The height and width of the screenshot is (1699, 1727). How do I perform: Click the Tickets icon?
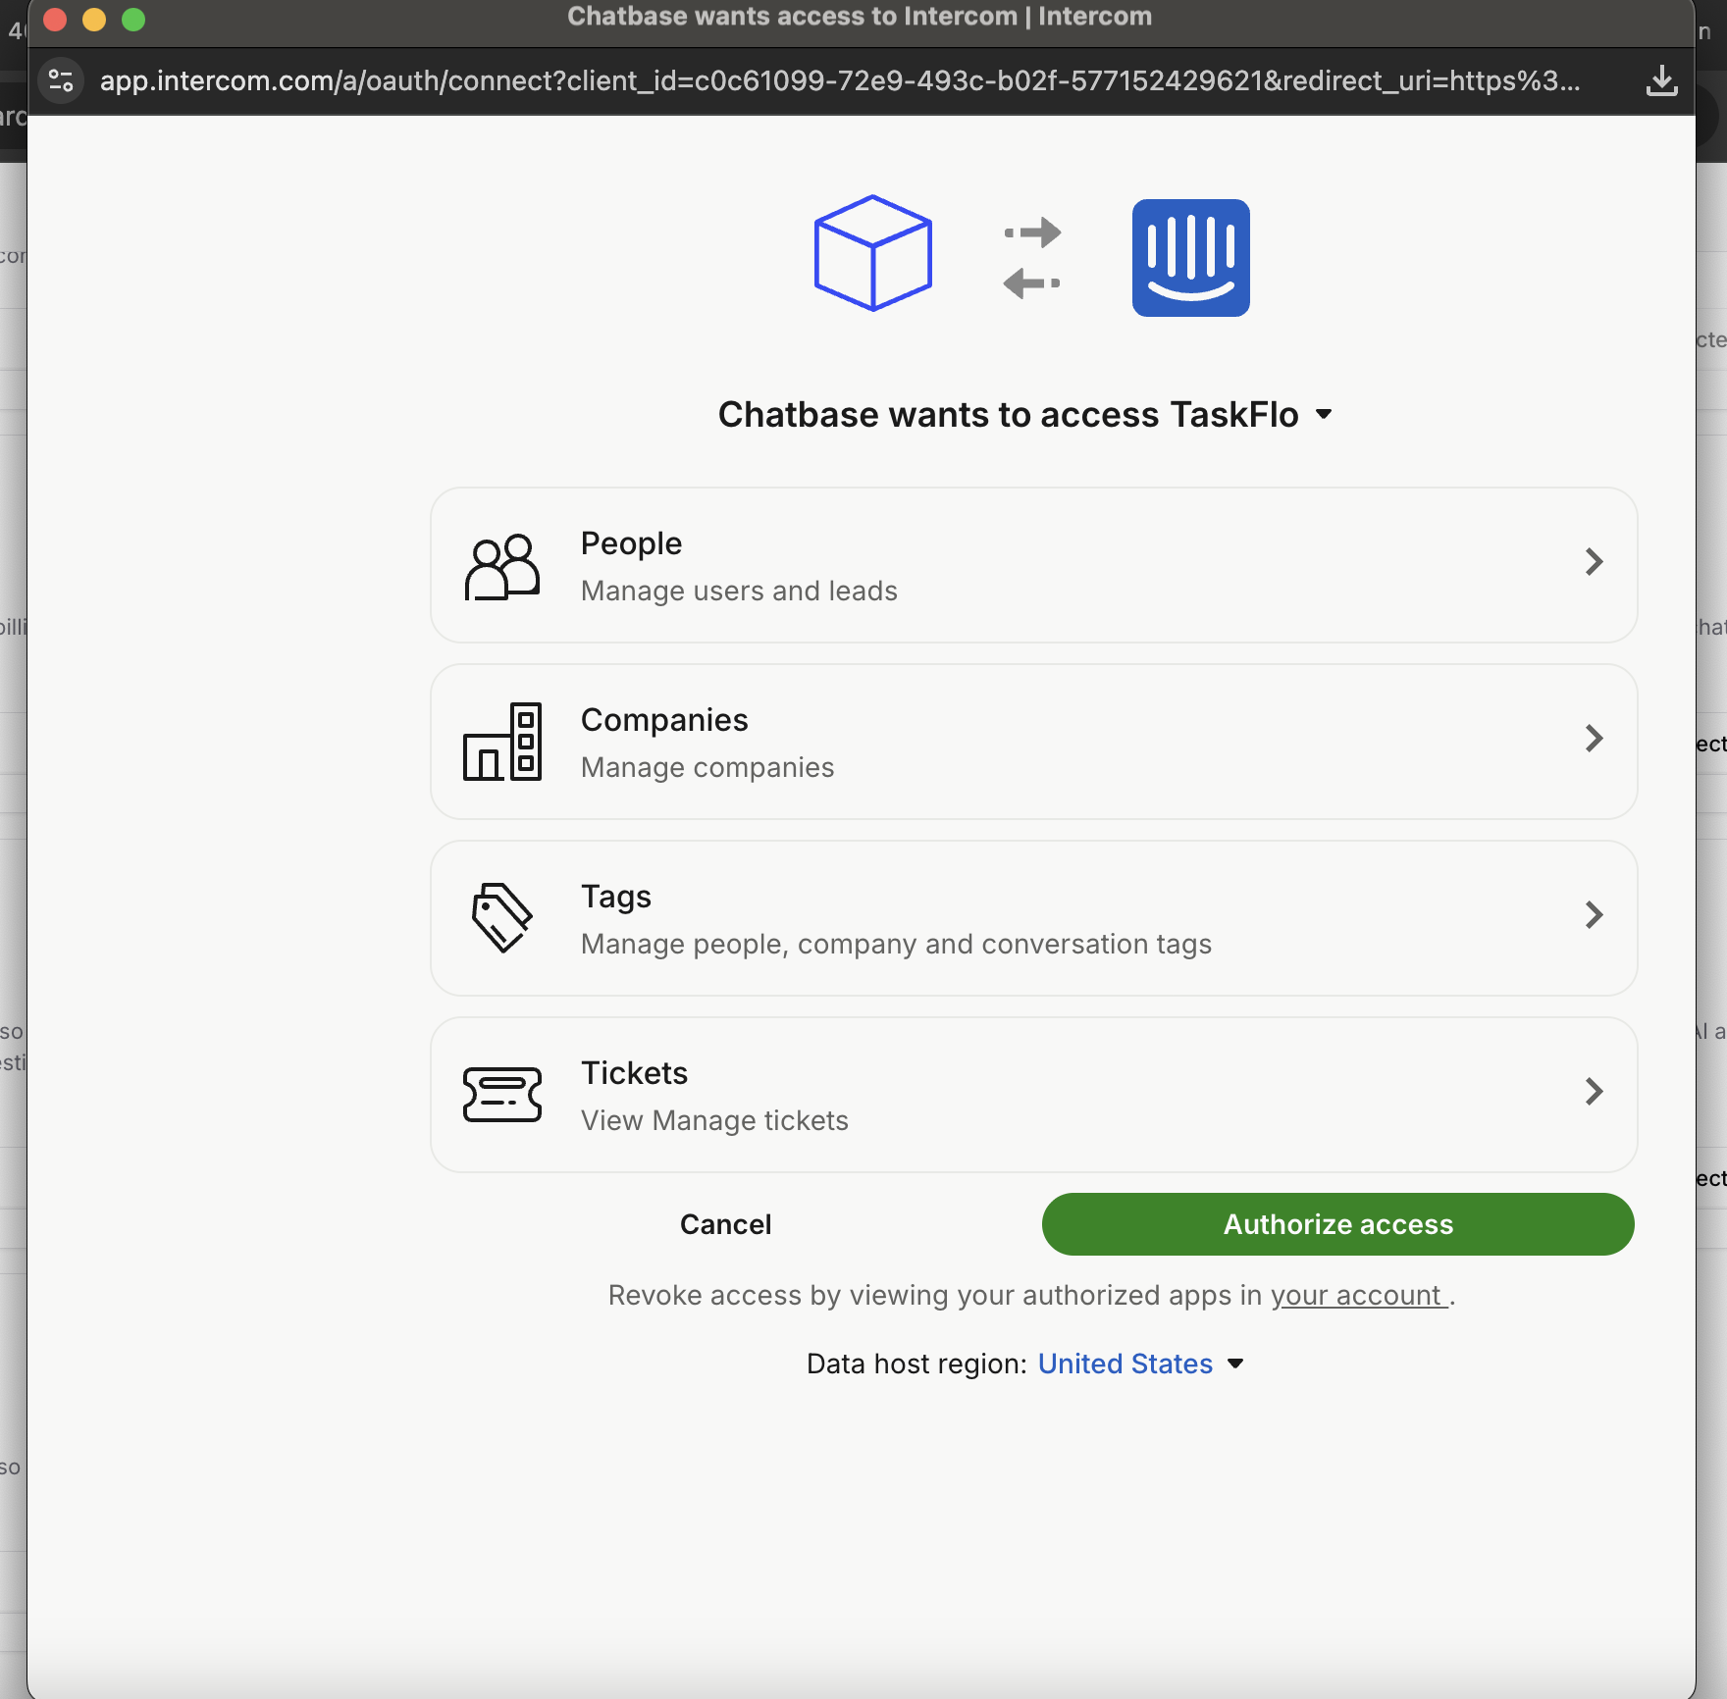point(501,1094)
